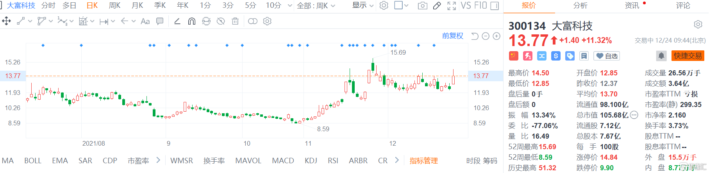Switch to 多日 multi-day chart
Screen dimensions: 709x173
(70, 5)
